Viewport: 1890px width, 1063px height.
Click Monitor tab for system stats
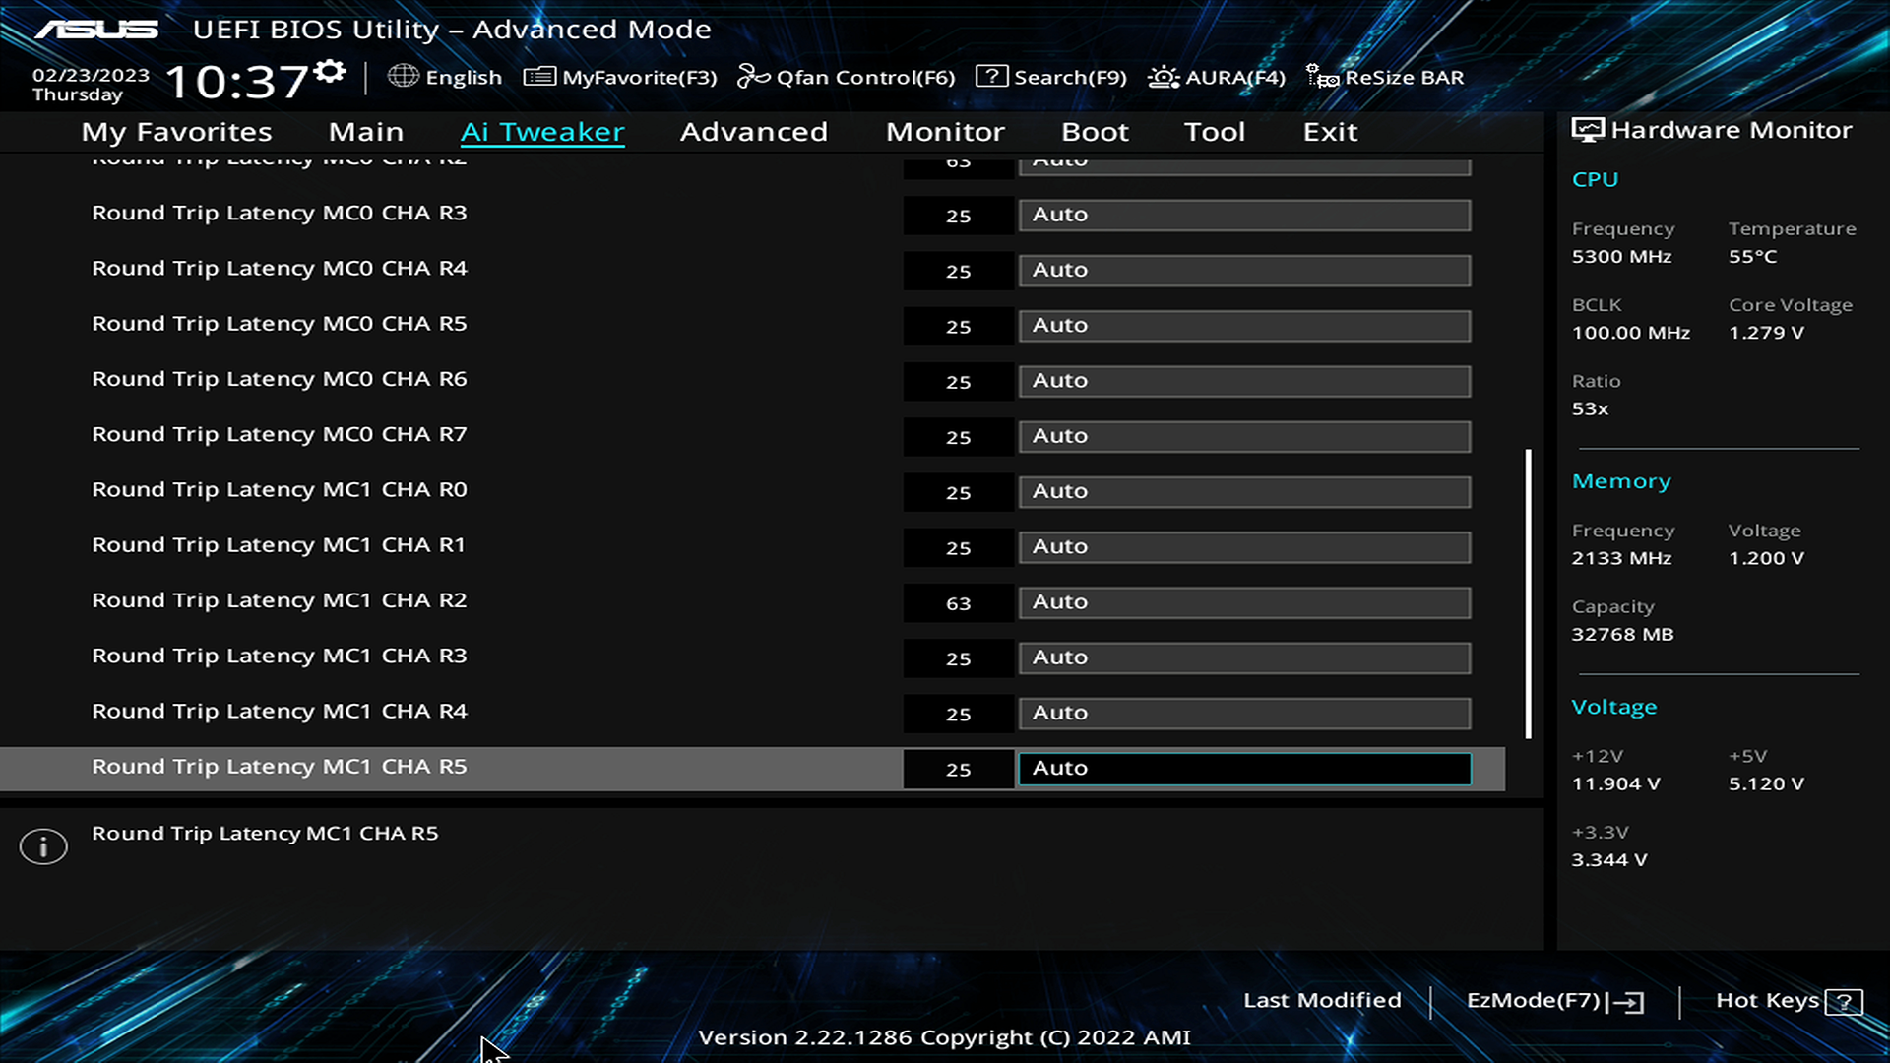(x=945, y=131)
